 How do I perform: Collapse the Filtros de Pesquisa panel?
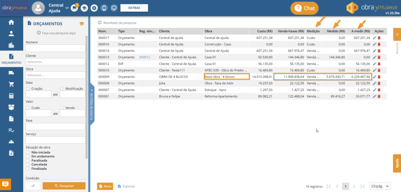tap(92, 105)
